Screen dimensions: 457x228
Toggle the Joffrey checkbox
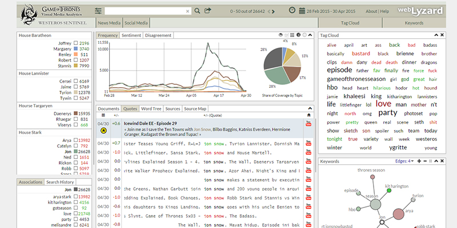pyautogui.click(x=76, y=43)
